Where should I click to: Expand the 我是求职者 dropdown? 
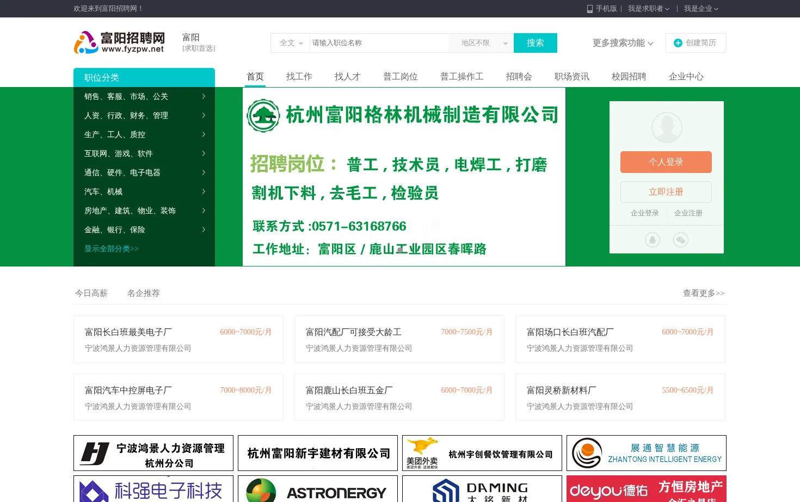pos(649,9)
